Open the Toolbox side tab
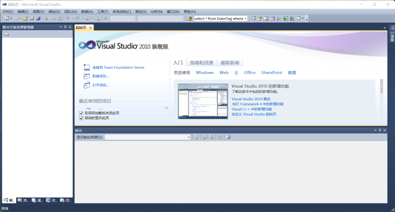Screen dimensions: 395x212 pos(392,34)
